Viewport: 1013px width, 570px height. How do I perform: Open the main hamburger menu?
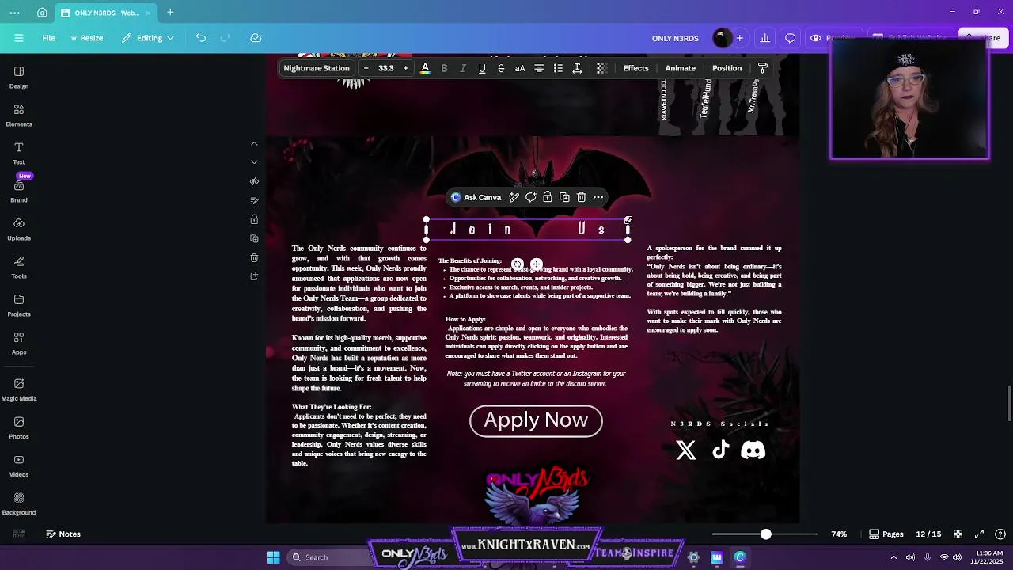pos(18,38)
